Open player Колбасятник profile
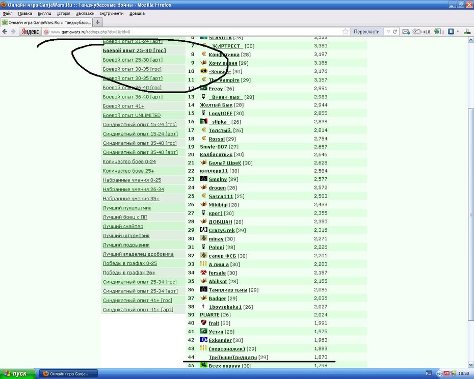 (216, 155)
